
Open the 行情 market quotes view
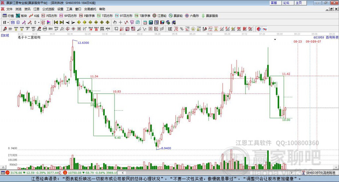pos(8,16)
